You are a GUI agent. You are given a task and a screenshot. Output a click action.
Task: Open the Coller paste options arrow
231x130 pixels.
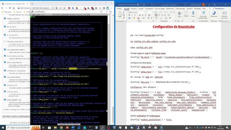tap(120, 18)
